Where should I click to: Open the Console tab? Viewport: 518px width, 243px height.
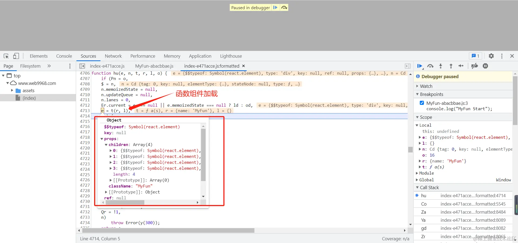click(x=64, y=56)
